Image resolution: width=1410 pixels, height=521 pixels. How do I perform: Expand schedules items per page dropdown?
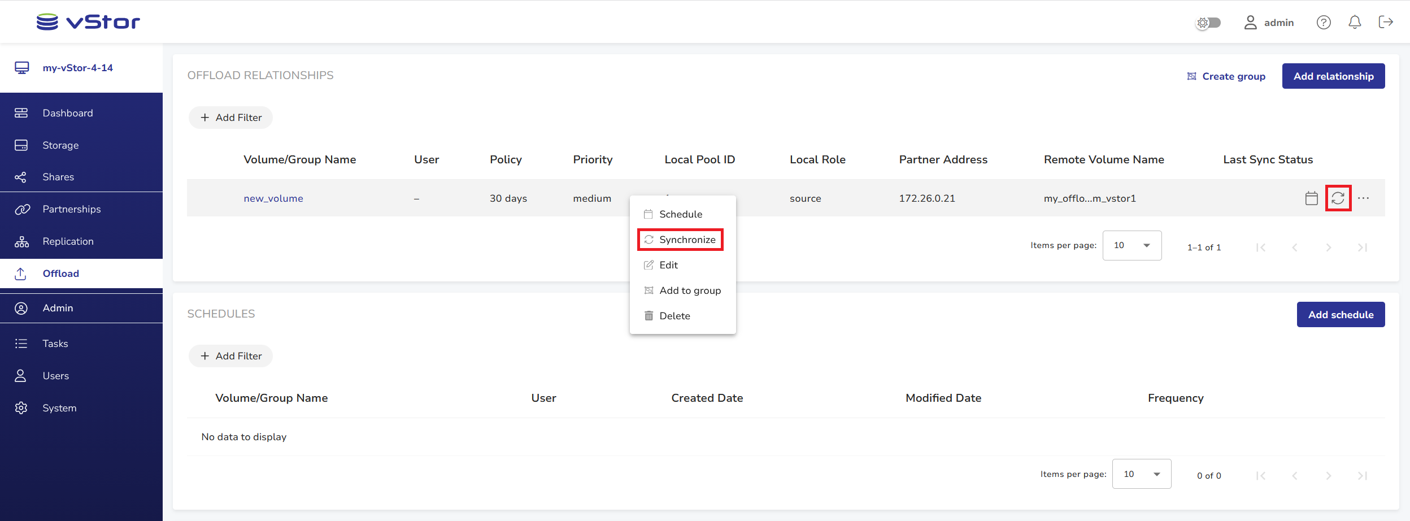[x=1141, y=474]
